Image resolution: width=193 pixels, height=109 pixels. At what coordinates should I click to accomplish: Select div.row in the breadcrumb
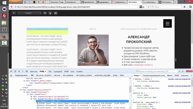[57, 75]
